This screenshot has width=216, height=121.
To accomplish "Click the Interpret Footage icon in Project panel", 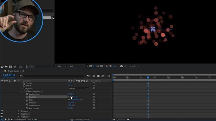I will (2, 67).
